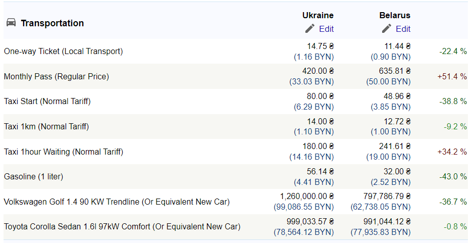Click the Ukraine column header
The height and width of the screenshot is (243, 476).
[x=318, y=16]
